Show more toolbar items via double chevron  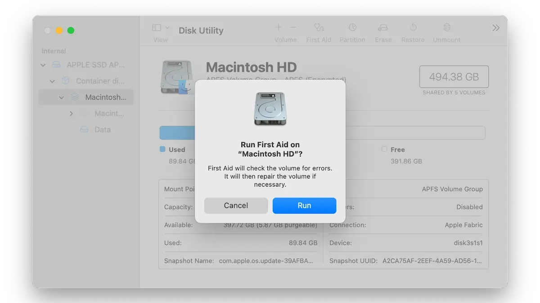pyautogui.click(x=496, y=28)
